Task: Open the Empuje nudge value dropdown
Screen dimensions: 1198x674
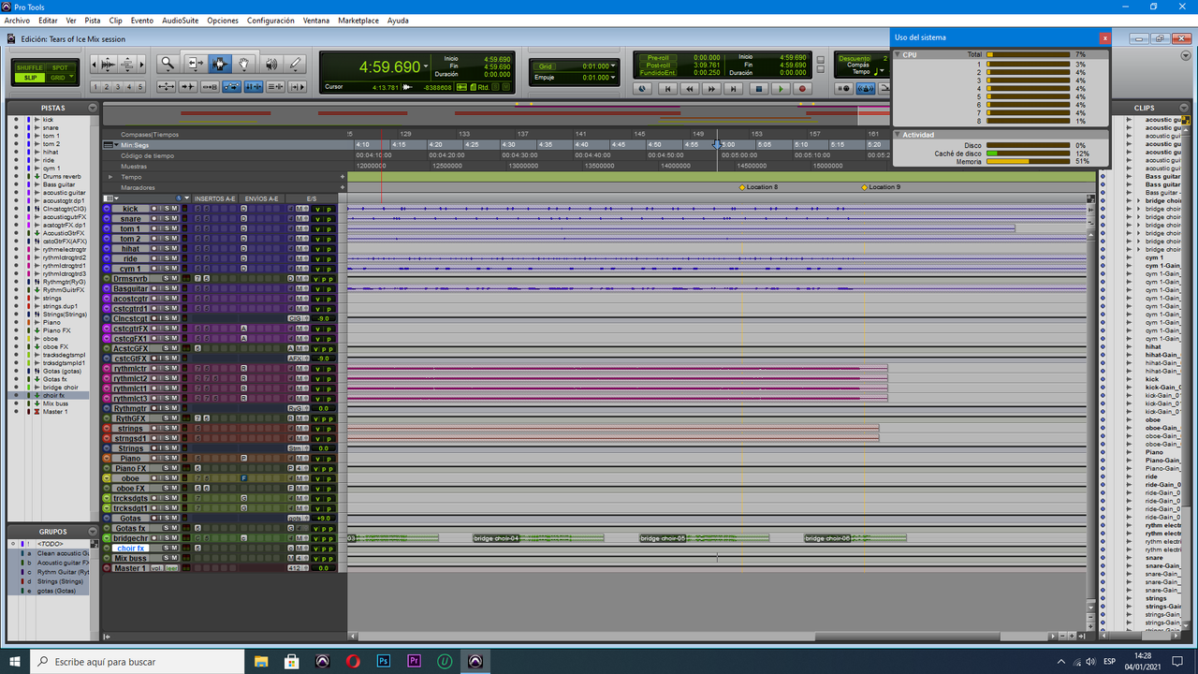Action: point(615,78)
